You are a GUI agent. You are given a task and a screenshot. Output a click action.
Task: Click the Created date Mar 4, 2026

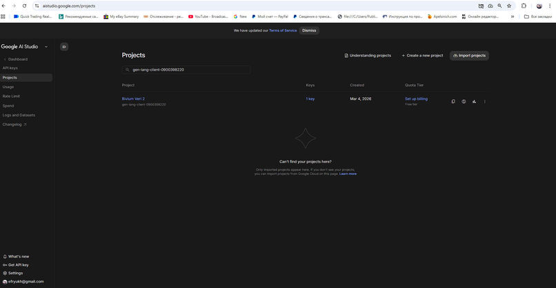361,99
